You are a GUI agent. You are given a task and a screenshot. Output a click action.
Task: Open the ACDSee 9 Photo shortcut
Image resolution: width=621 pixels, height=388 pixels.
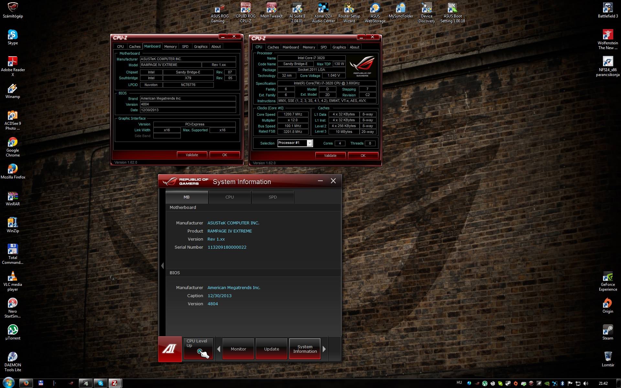coord(13,120)
